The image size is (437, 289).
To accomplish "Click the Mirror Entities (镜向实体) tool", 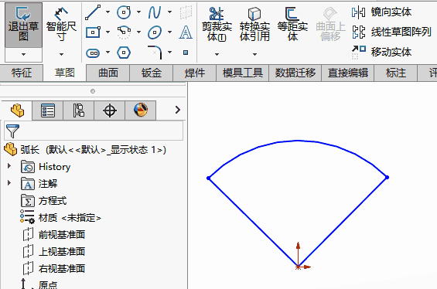I will tap(381, 12).
